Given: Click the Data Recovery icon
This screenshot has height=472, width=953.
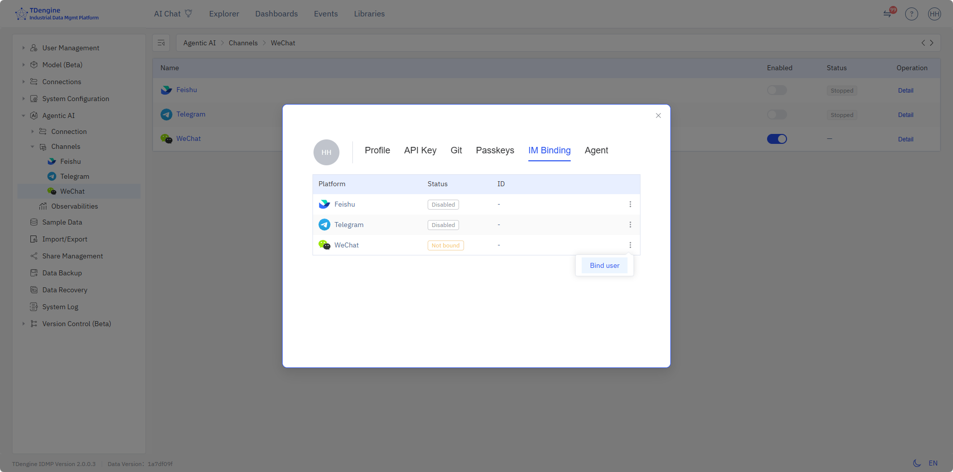Looking at the screenshot, I should pos(34,290).
